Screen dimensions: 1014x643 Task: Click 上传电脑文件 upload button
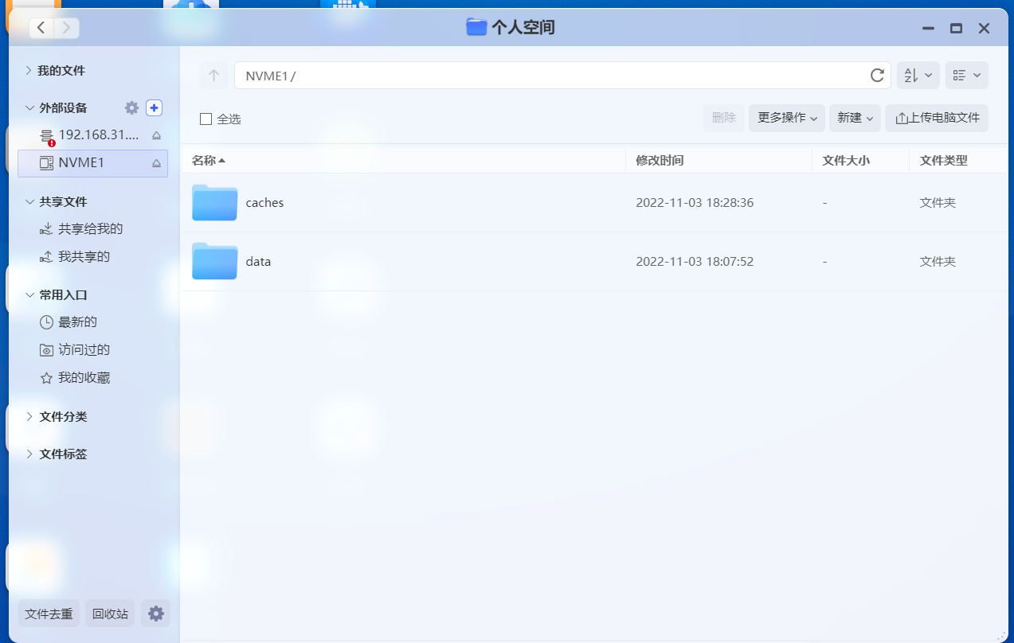click(x=937, y=118)
